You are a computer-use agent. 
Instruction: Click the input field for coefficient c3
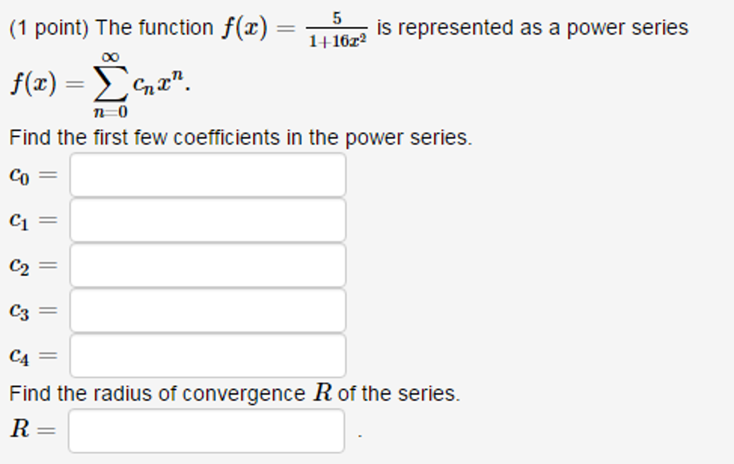208,311
